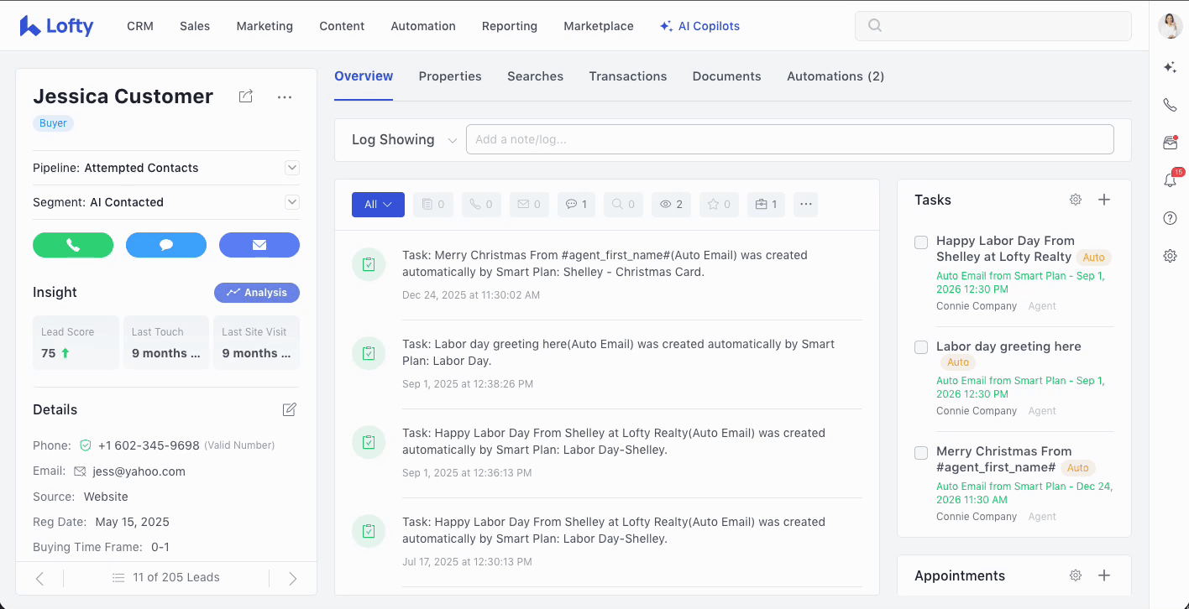Switch to the Transactions tab
The image size is (1189, 609).
(627, 76)
